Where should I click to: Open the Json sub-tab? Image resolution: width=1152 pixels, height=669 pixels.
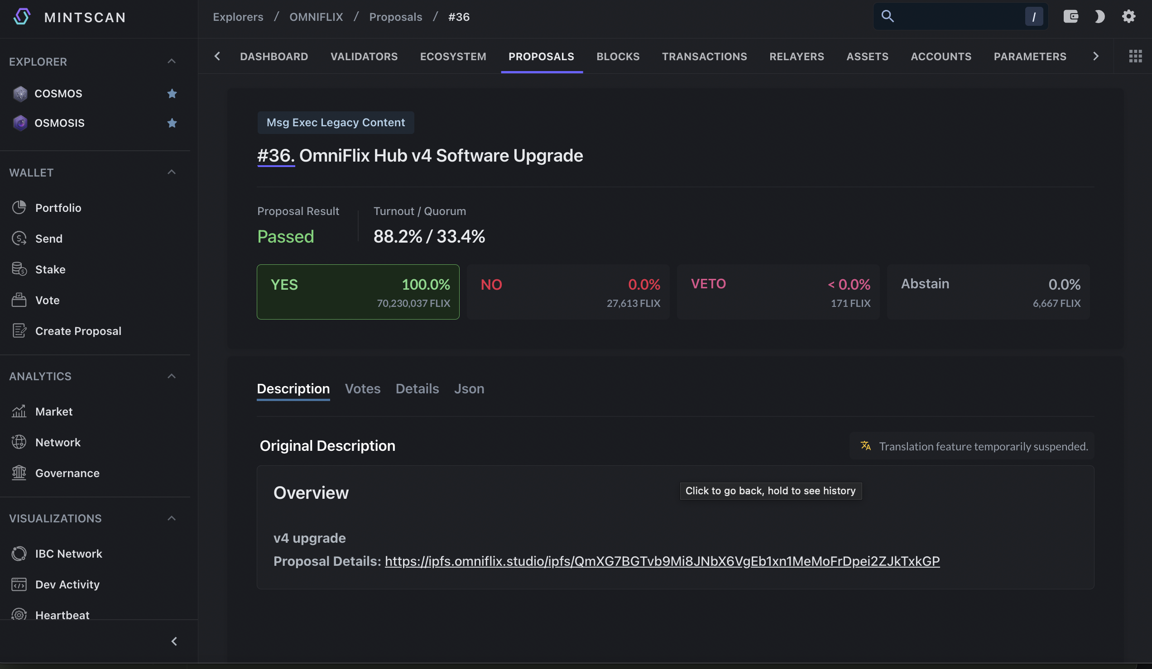point(469,388)
